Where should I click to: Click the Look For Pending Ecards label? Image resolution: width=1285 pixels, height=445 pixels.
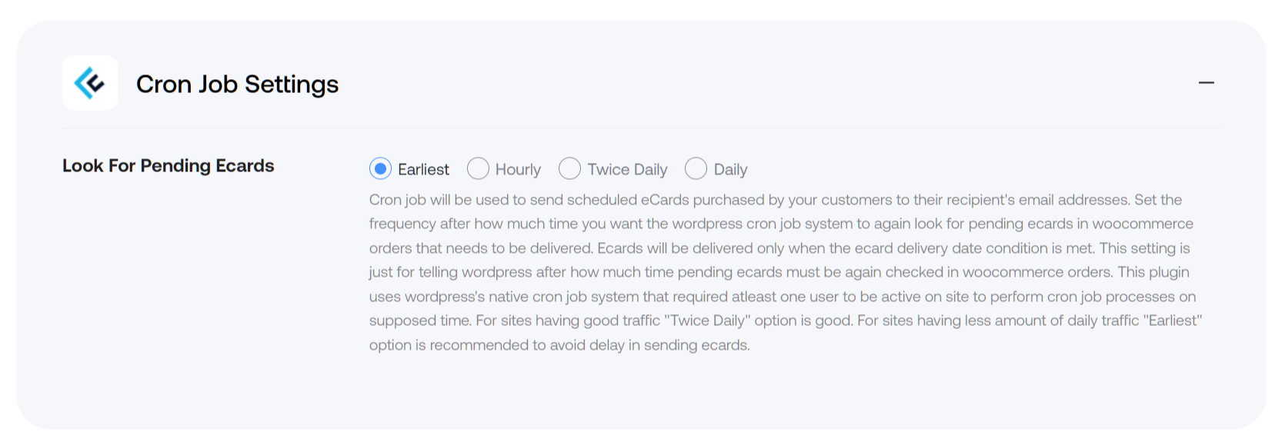coord(169,166)
